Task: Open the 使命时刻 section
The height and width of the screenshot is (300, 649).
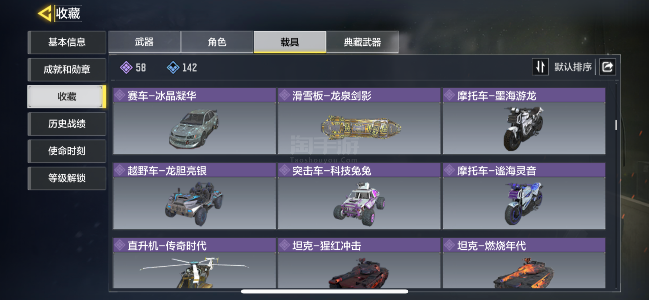Action: (67, 151)
